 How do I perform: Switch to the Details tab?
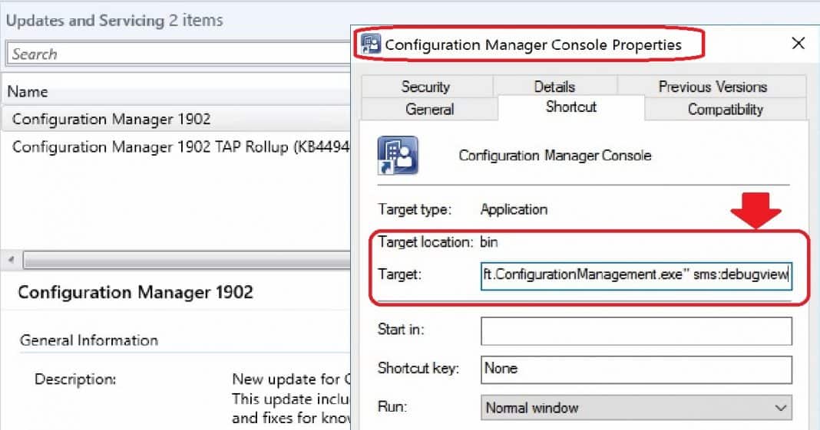(554, 86)
